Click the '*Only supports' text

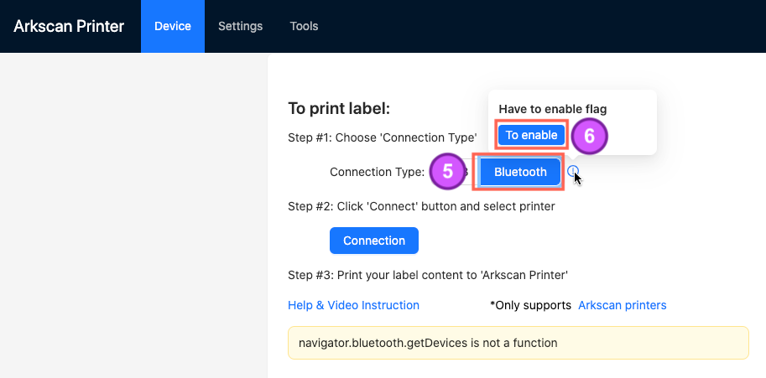coord(530,305)
